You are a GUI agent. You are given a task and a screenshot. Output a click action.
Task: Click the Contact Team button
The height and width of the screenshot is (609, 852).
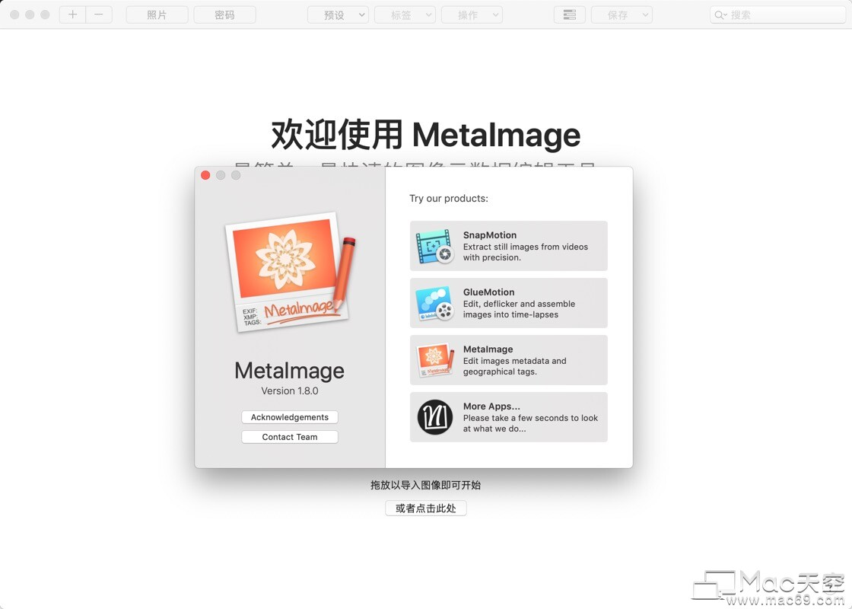pos(290,437)
